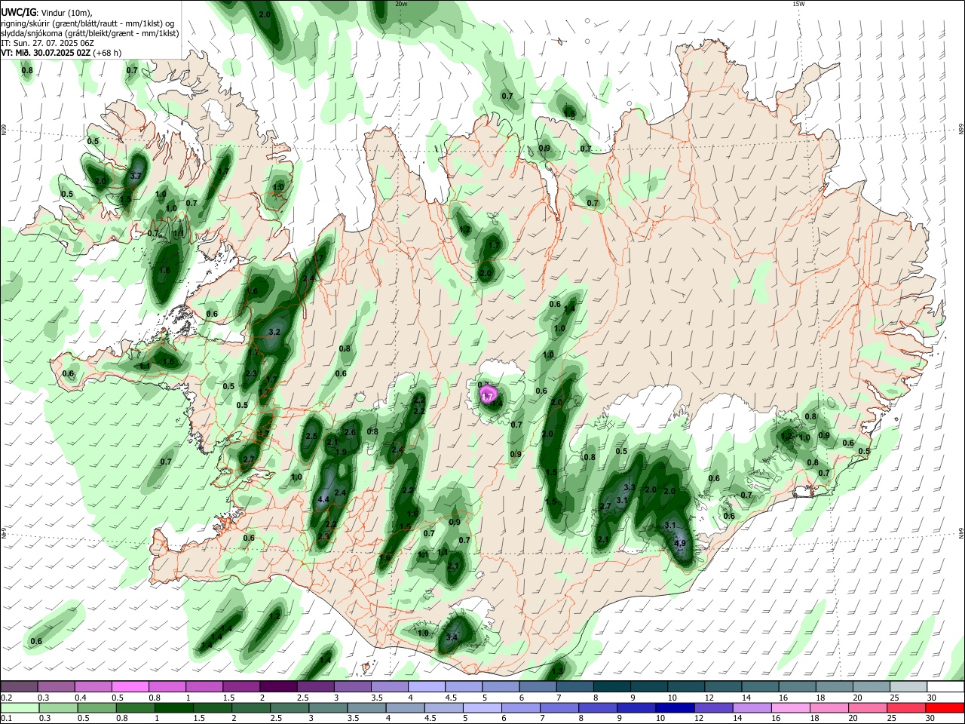
Task: Select the pale grey upper-row swatch labeled 25
Action: 908,686
